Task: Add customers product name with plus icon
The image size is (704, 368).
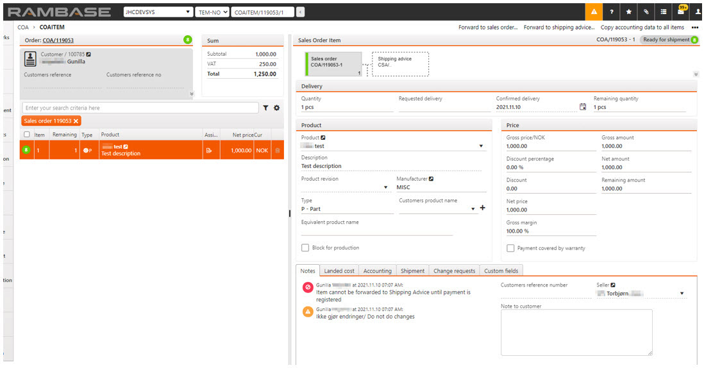Action: click(x=483, y=208)
